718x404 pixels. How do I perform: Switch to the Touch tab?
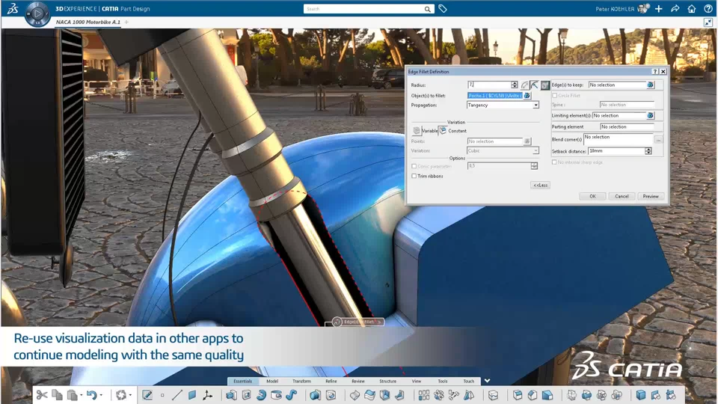(x=468, y=381)
